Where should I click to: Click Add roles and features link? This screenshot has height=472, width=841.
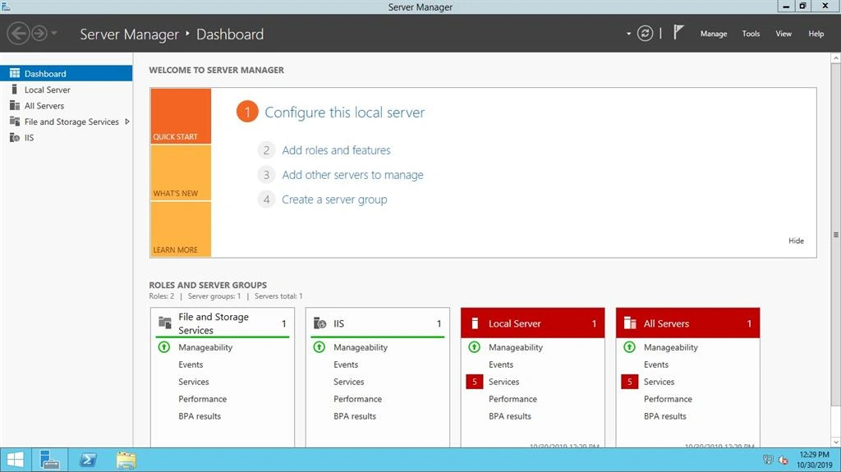click(x=336, y=150)
